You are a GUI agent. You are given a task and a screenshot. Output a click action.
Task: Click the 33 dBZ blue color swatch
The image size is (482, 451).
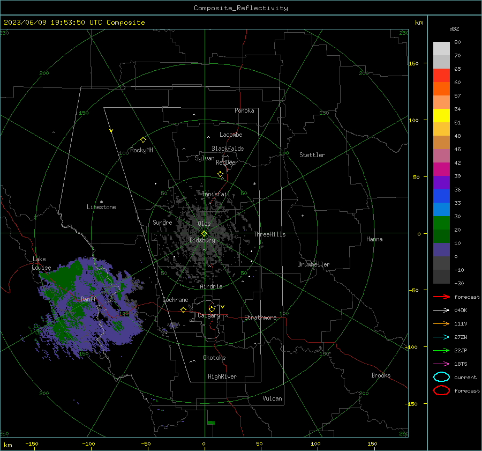coord(441,209)
